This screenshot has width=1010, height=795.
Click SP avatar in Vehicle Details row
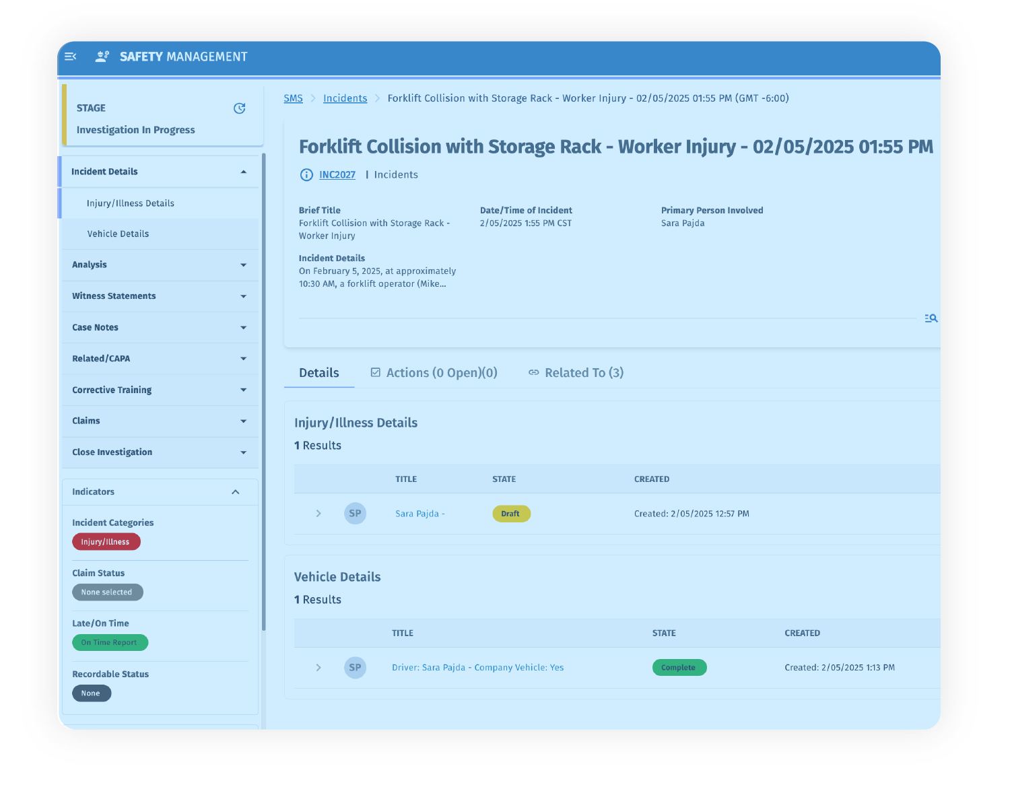pyautogui.click(x=355, y=668)
